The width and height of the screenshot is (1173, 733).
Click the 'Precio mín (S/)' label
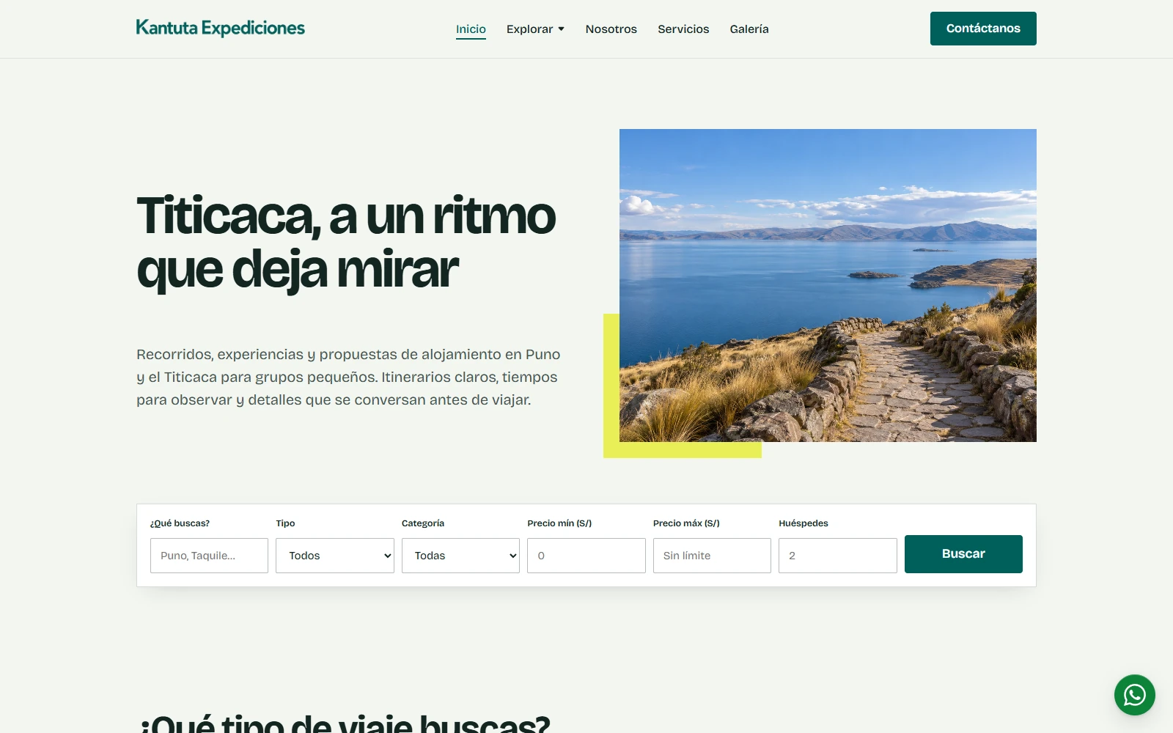559,523
